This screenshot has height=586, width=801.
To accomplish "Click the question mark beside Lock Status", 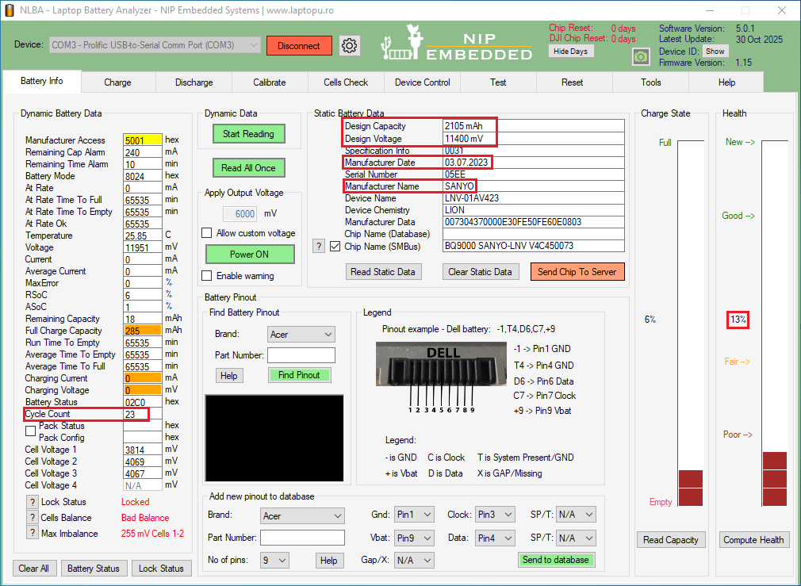I will [x=33, y=502].
